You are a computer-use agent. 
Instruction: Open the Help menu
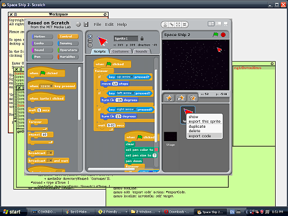122,25
